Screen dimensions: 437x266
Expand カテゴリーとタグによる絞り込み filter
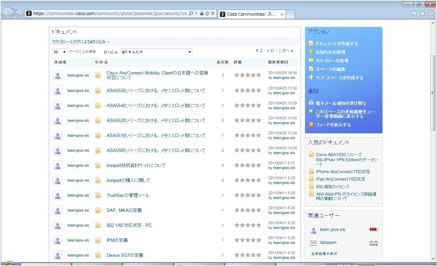(x=81, y=42)
